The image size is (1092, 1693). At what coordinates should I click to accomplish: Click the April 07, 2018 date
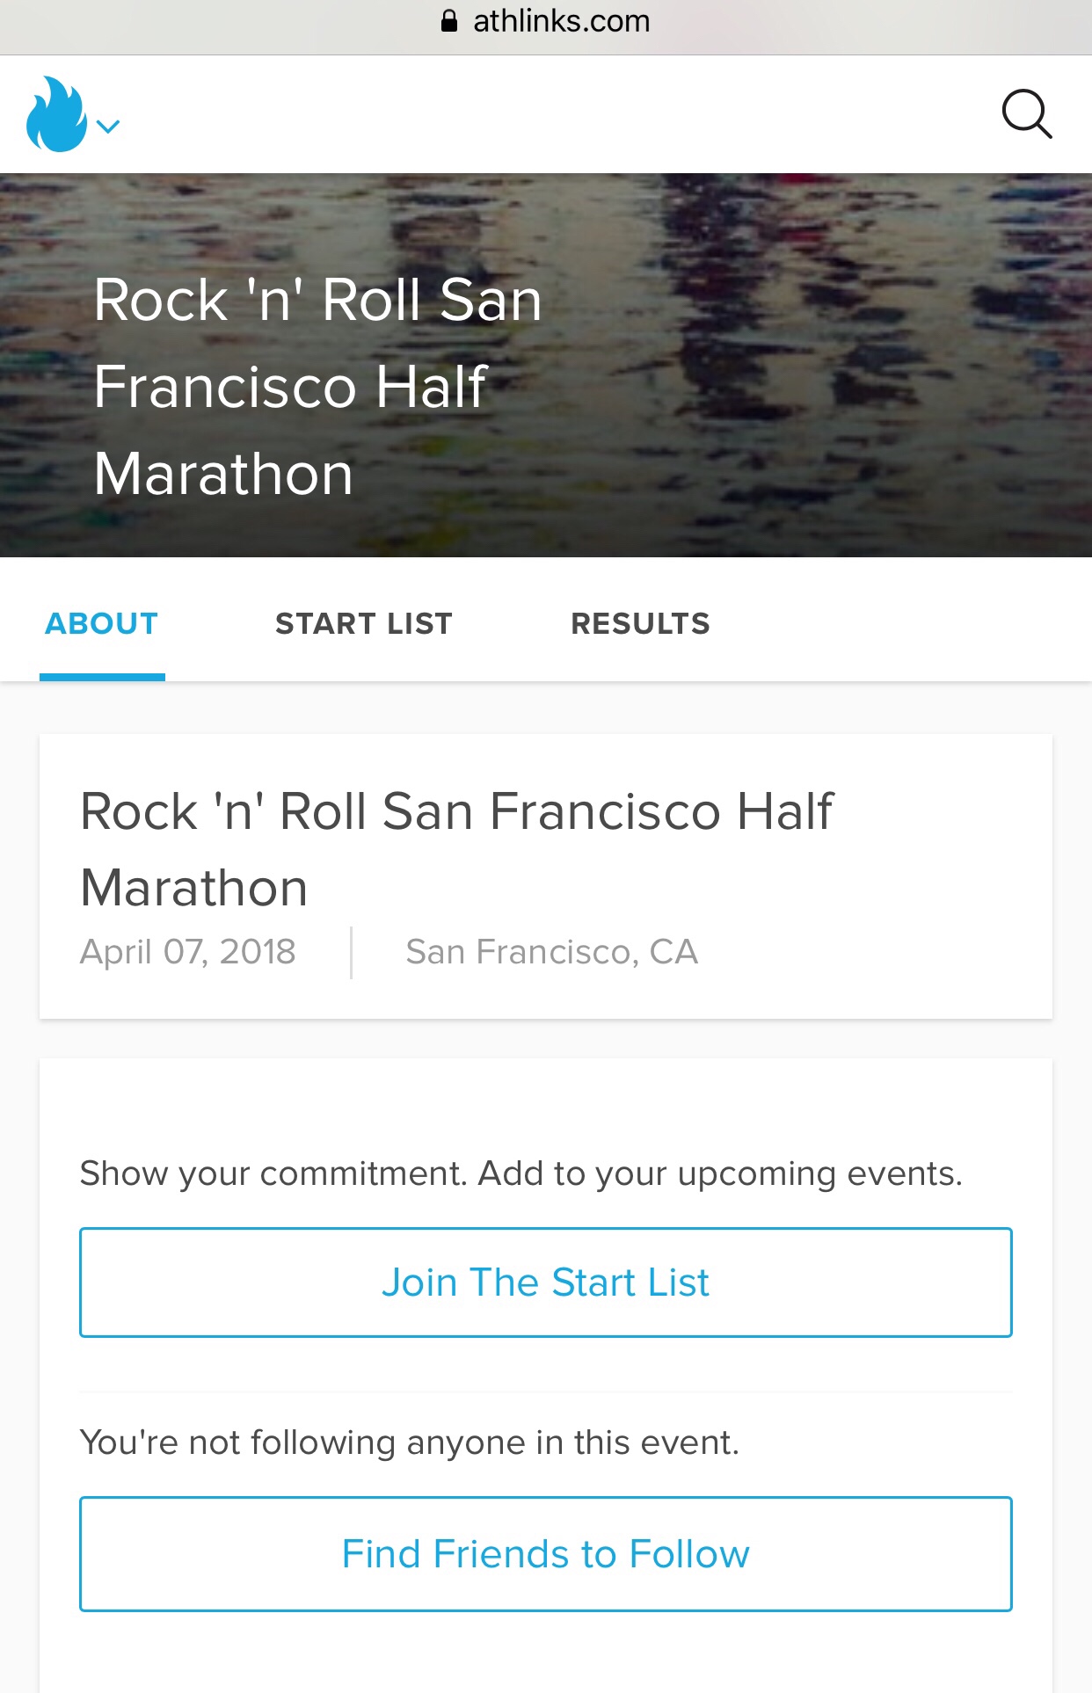pos(187,951)
